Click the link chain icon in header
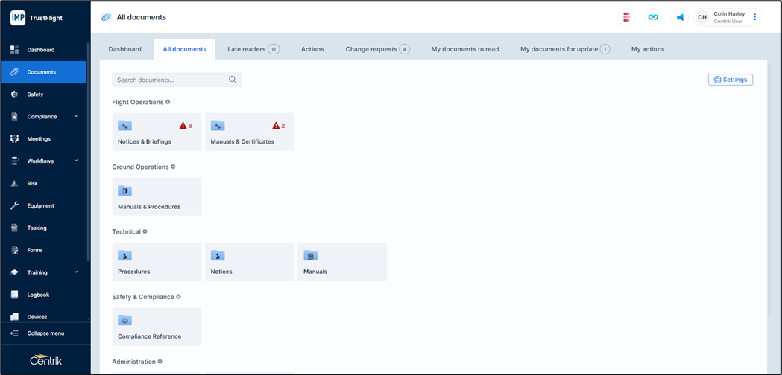 pyautogui.click(x=653, y=17)
